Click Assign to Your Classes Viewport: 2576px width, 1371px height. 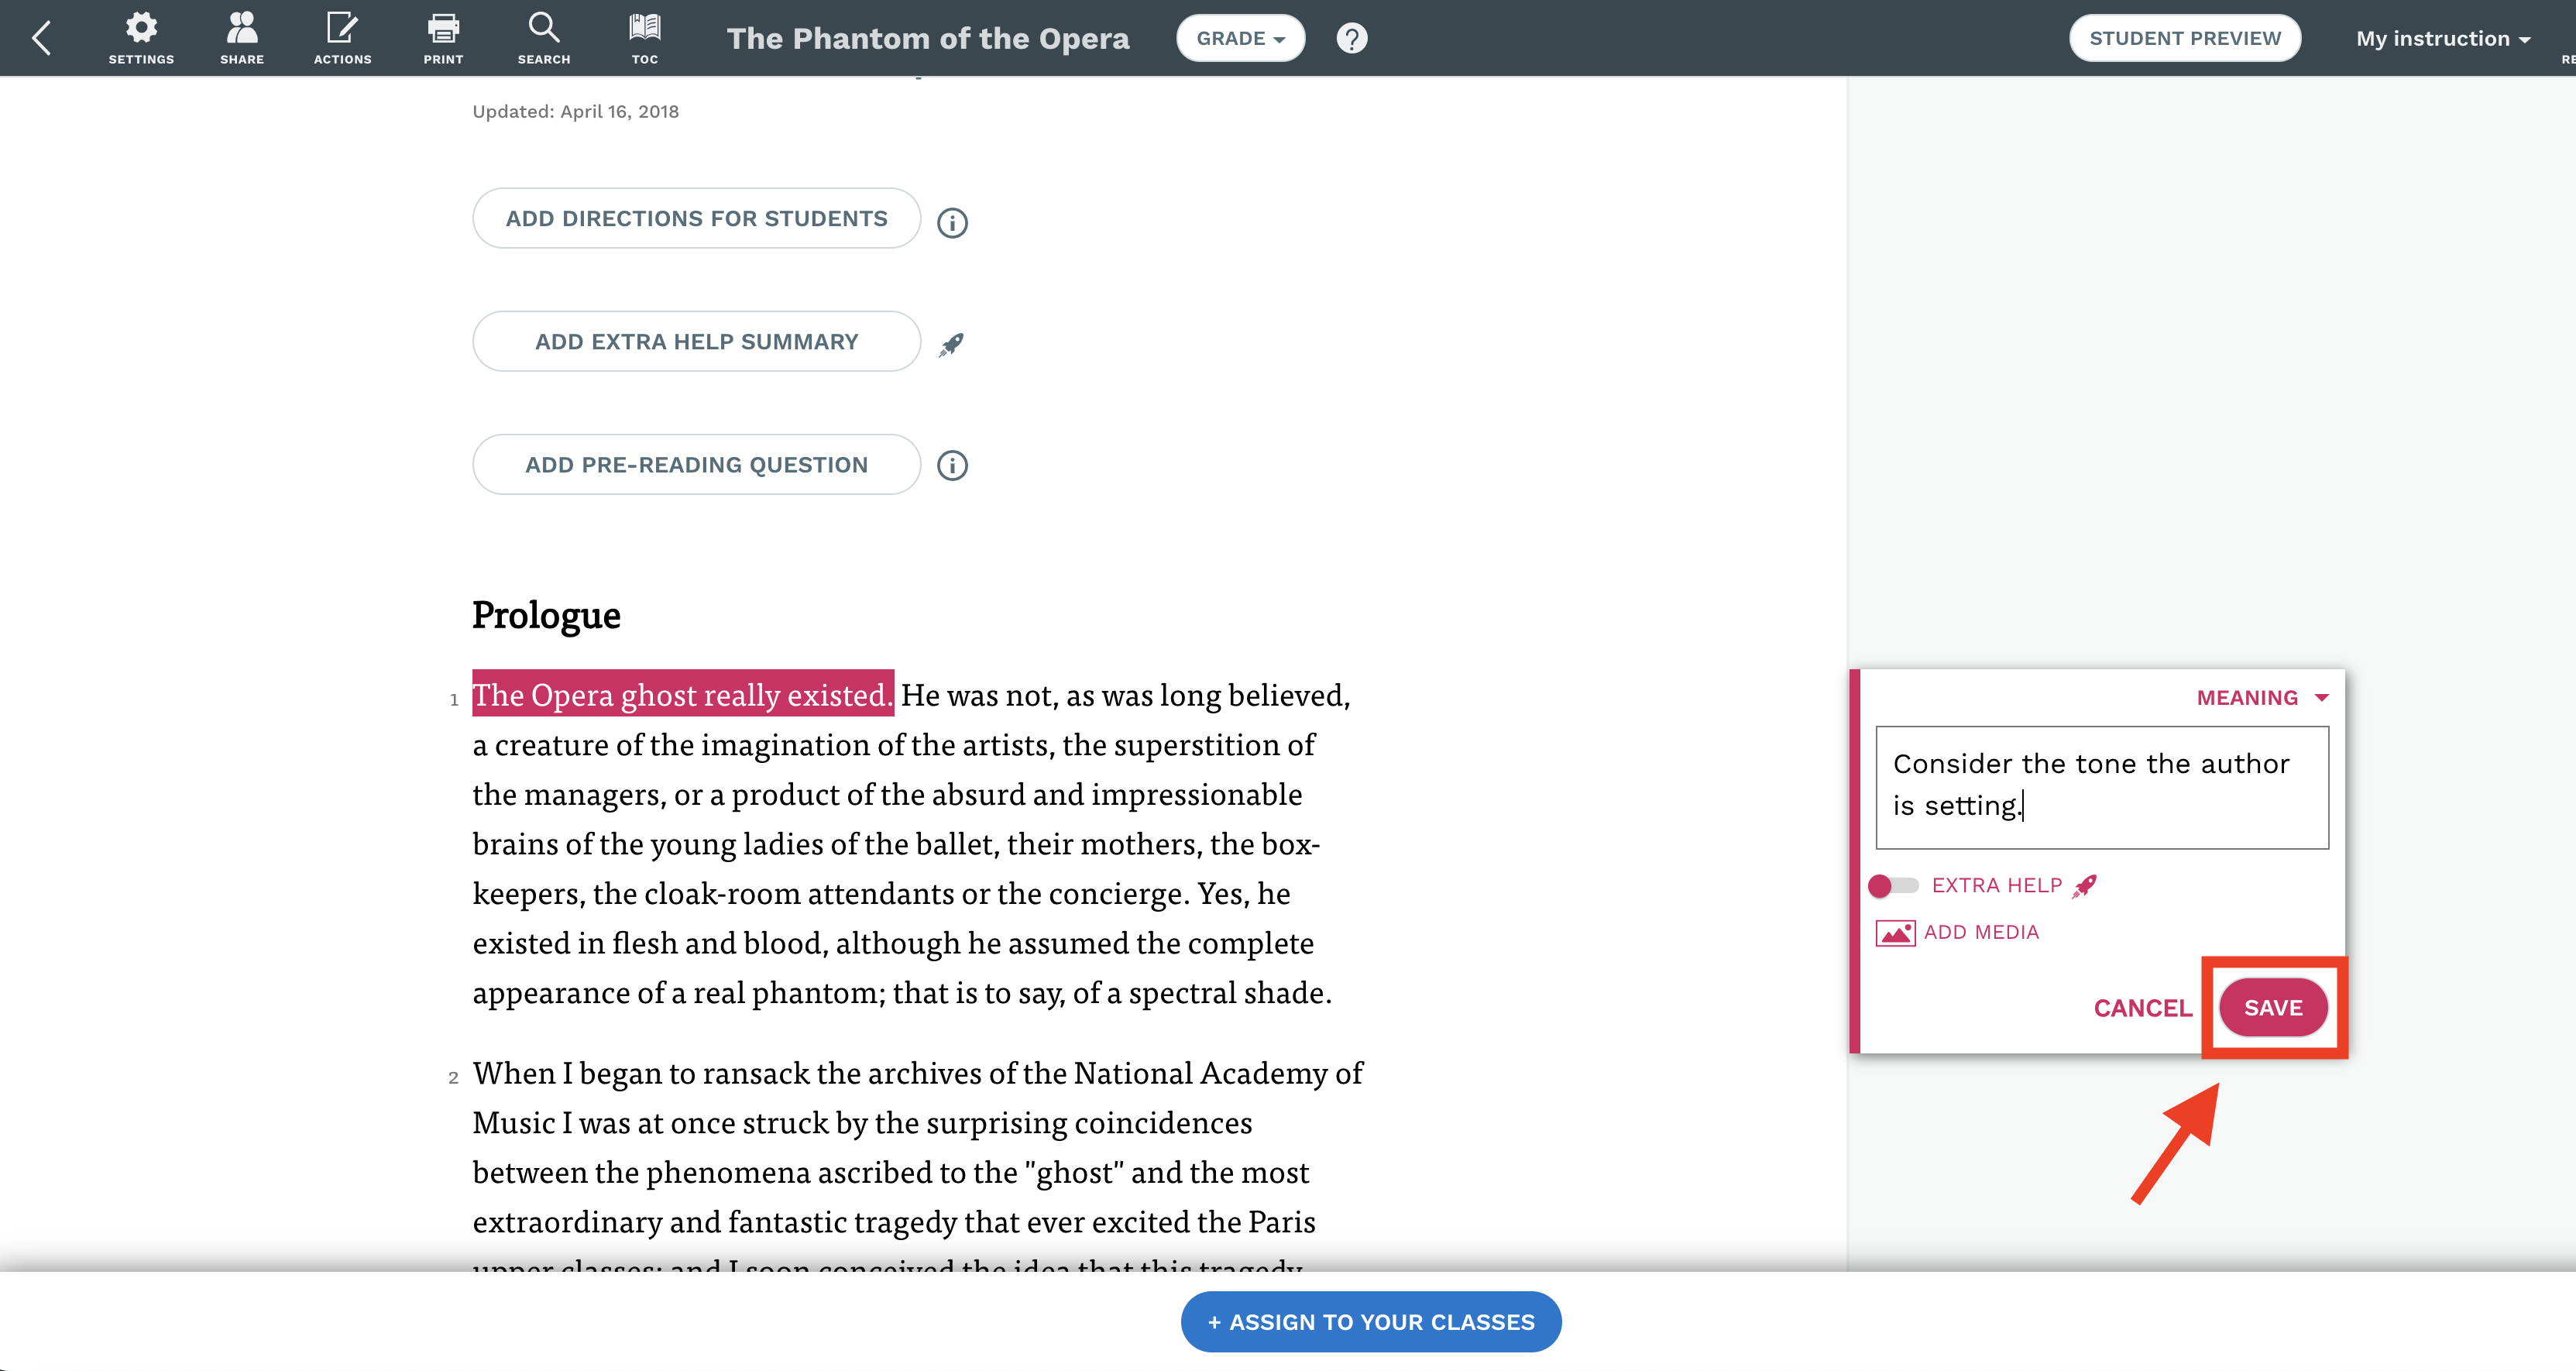point(1370,1321)
